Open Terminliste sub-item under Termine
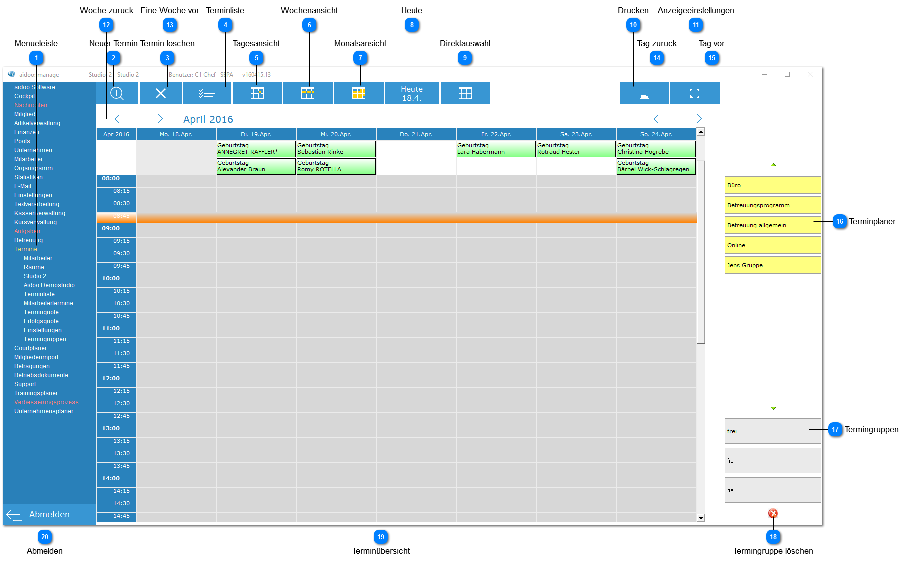 (x=39, y=294)
